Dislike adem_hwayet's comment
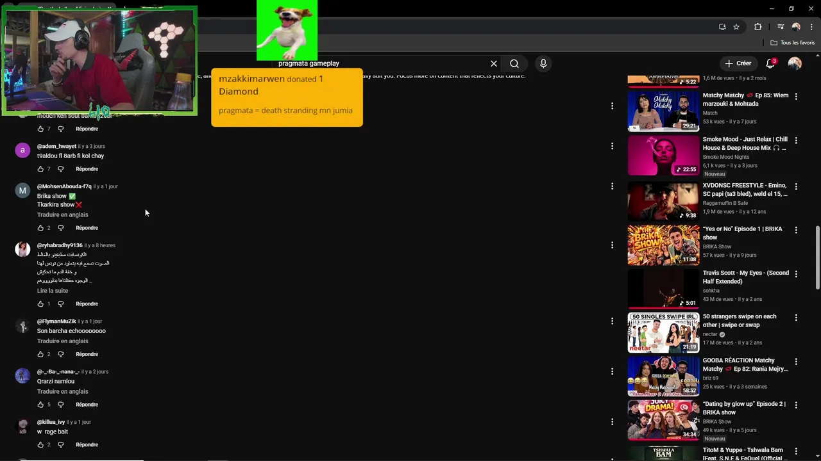This screenshot has height=461, width=821. 61,169
